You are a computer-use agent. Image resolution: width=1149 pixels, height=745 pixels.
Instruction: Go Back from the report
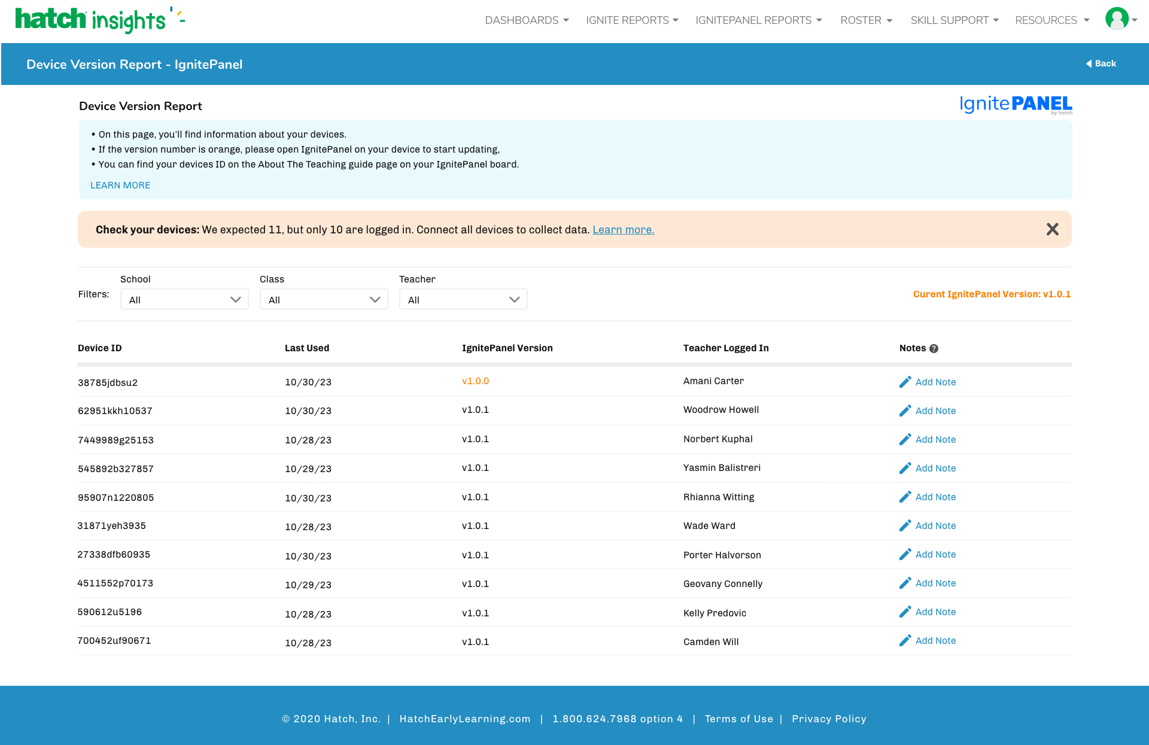click(1101, 63)
